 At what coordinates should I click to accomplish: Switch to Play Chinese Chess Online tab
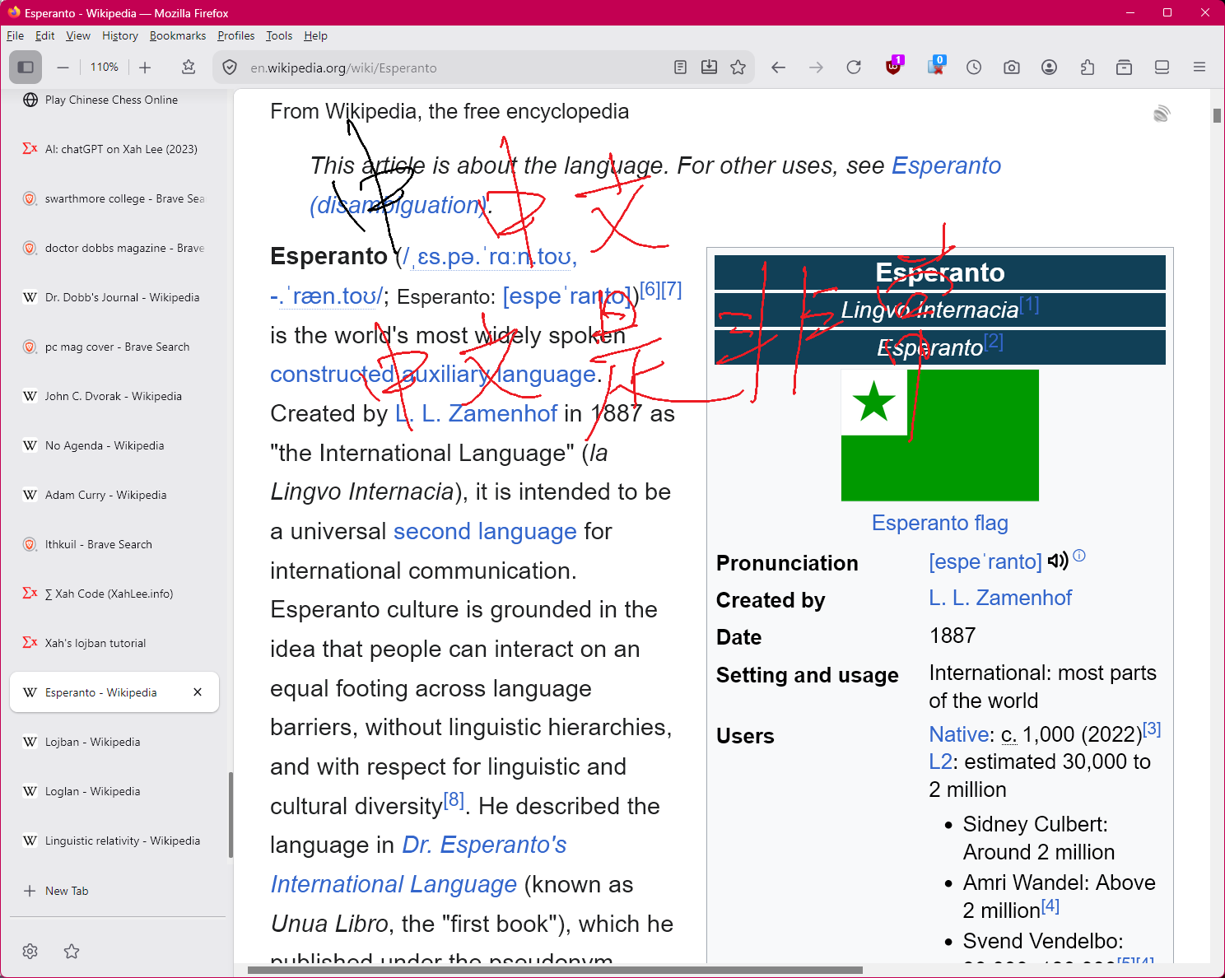tap(114, 100)
